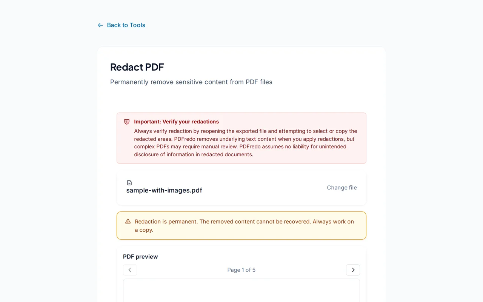Viewport: 483px width, 302px height.
Task: Click the Page 1 of 5 label
Action: 241,270
